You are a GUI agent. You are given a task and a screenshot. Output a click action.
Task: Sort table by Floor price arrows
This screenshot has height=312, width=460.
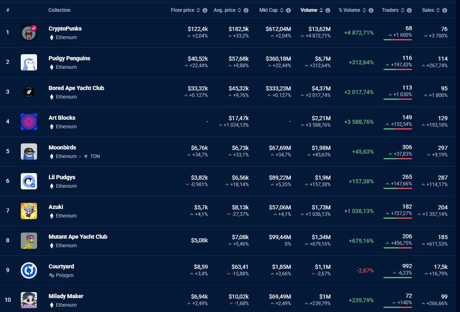pos(198,10)
